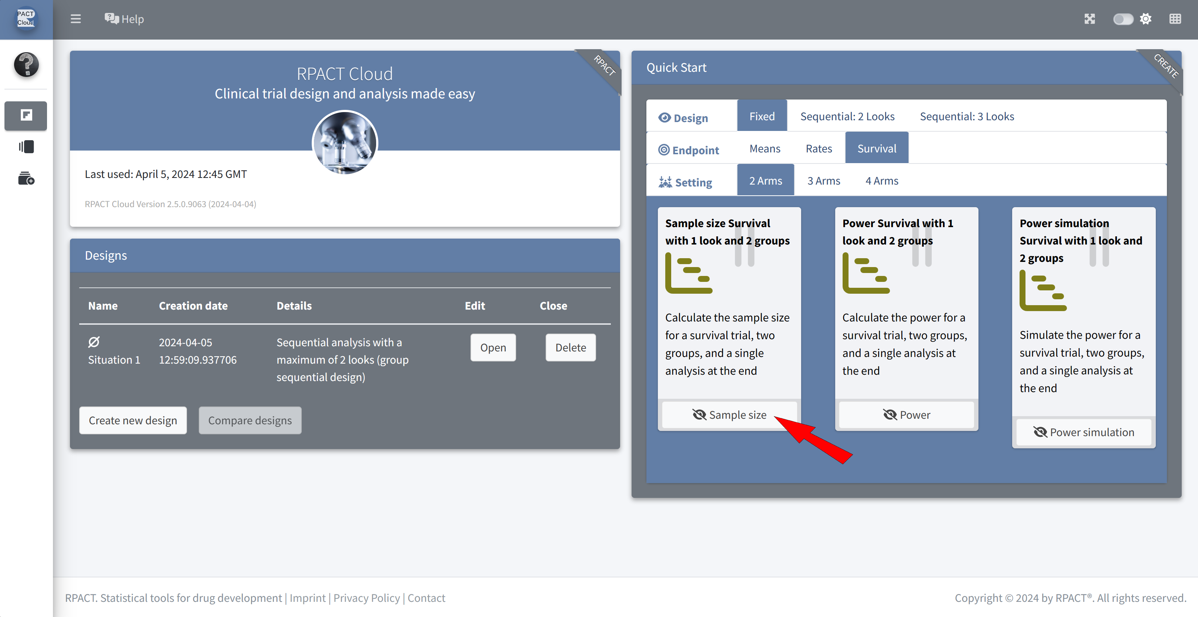Click the Privacy Policy footer link
This screenshot has height=617, width=1198.
click(x=367, y=598)
